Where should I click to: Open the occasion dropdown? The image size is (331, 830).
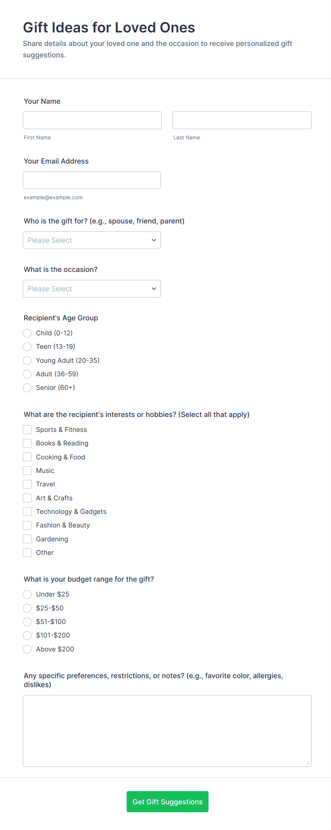[91, 288]
